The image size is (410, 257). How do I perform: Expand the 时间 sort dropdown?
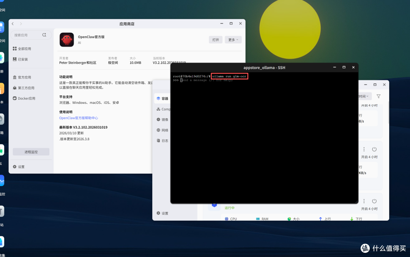pos(365,96)
